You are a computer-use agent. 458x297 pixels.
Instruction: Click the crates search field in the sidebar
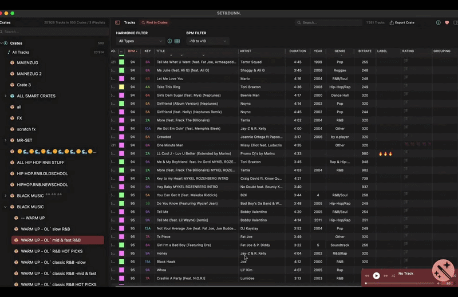(x=54, y=31)
